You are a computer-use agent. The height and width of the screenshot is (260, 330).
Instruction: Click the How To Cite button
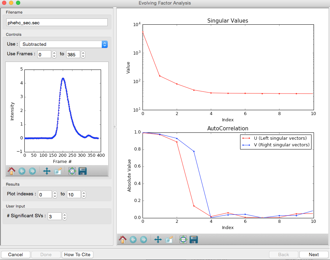coord(77,254)
